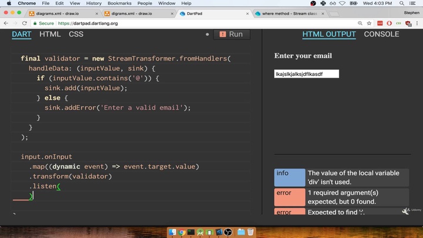Open the Bookmarks menu
The width and height of the screenshot is (423, 238).
(119, 4)
